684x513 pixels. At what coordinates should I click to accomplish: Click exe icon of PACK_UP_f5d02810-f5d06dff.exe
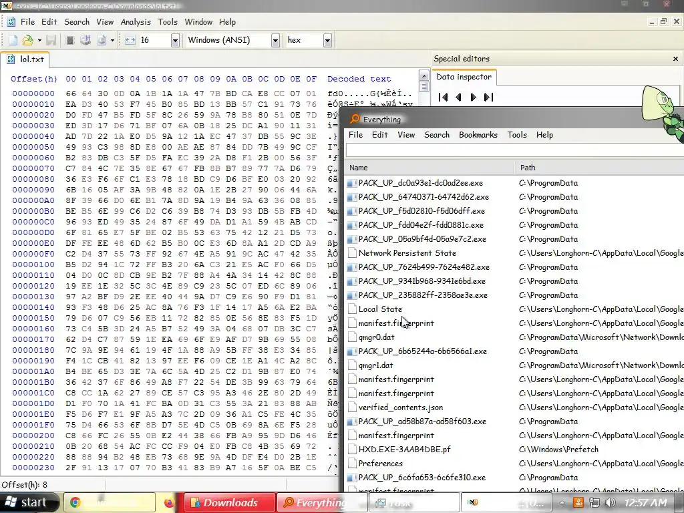(351, 211)
